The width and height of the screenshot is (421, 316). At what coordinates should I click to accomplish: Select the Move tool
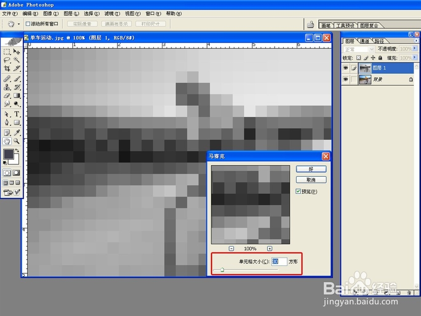pyautogui.click(x=16, y=51)
